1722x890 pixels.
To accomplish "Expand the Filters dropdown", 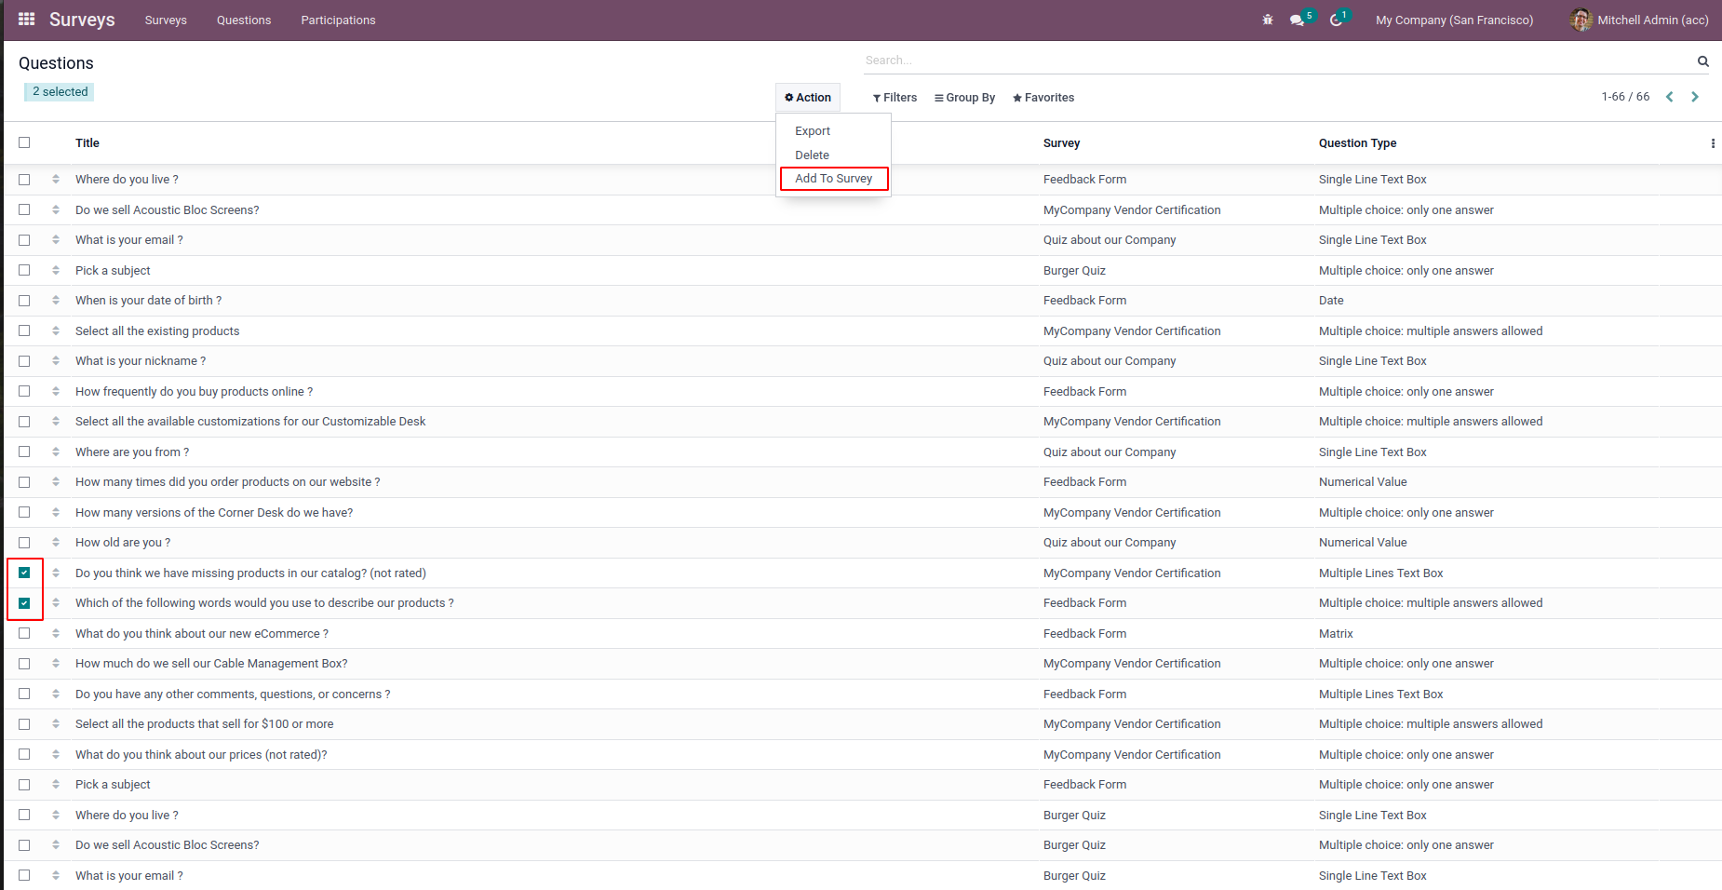I will pyautogui.click(x=895, y=98).
